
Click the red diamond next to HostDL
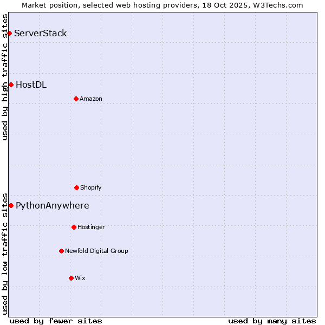11,84
